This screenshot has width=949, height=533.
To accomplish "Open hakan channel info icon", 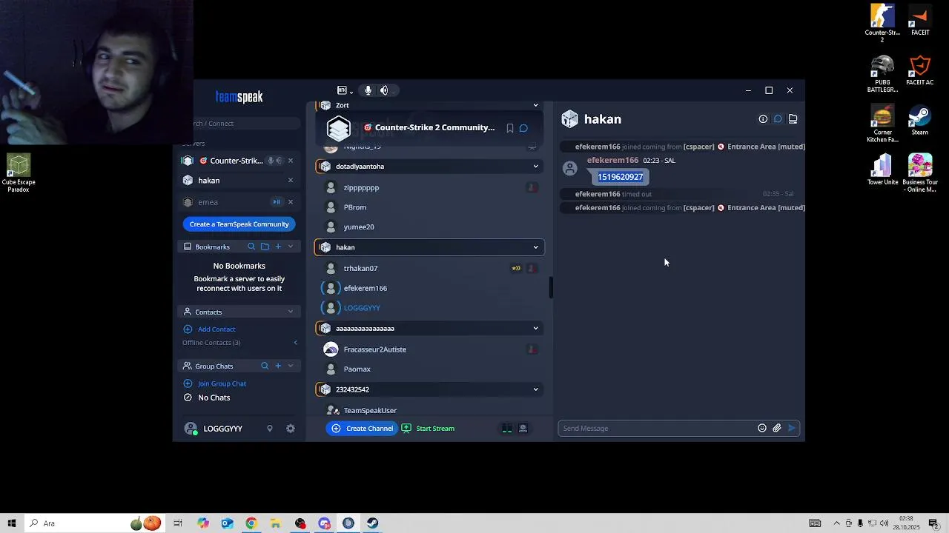I will point(763,119).
